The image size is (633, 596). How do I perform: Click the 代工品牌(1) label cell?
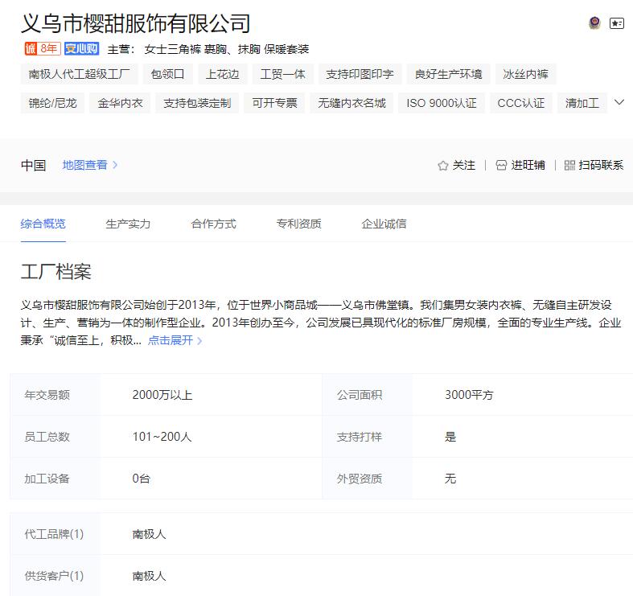[55, 534]
